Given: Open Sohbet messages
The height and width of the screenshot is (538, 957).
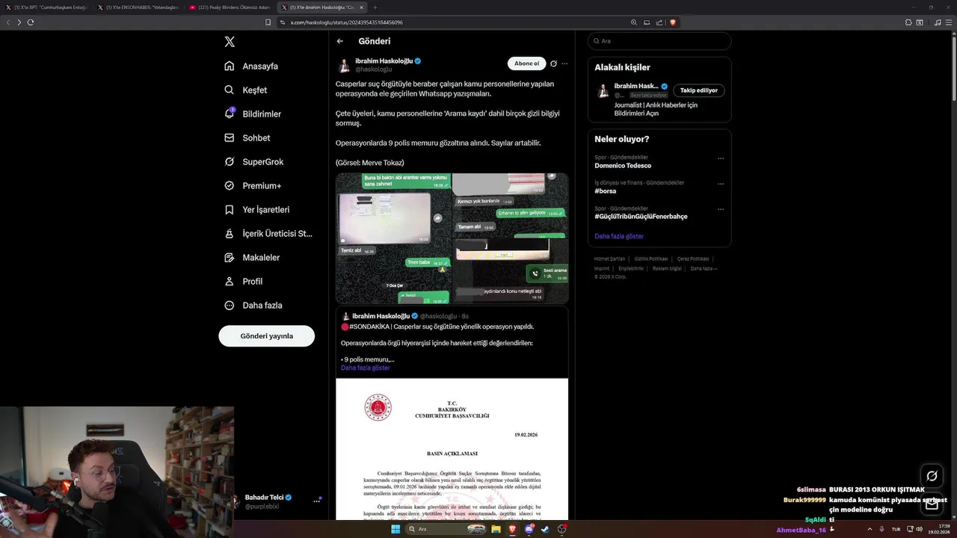Looking at the screenshot, I should click(247, 137).
